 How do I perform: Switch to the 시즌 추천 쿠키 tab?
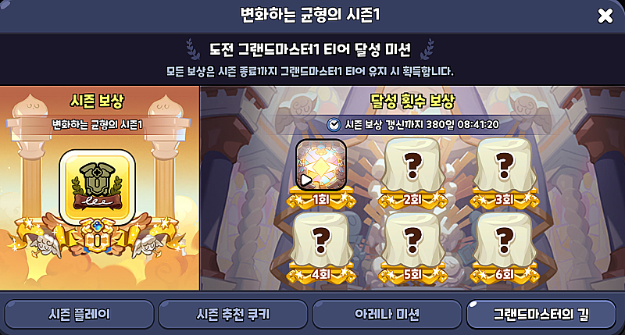(233, 314)
